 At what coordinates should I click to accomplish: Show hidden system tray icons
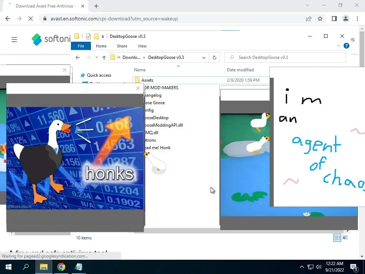point(302,267)
